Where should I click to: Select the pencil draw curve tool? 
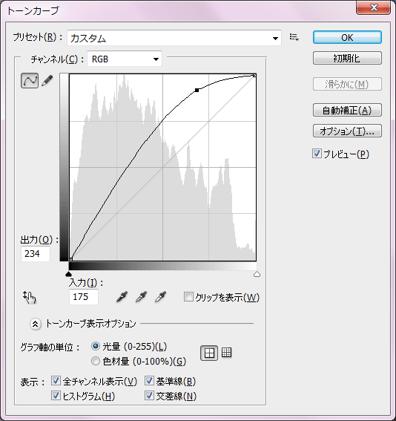click(x=47, y=80)
